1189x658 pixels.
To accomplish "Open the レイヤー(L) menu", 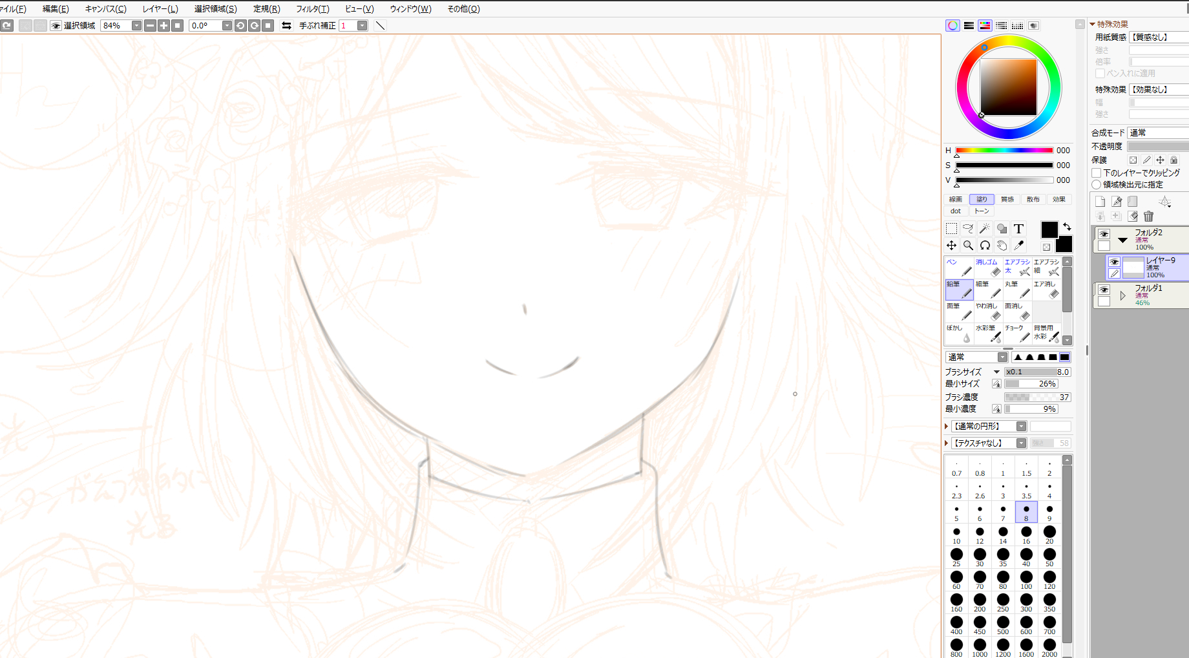I will (x=160, y=9).
